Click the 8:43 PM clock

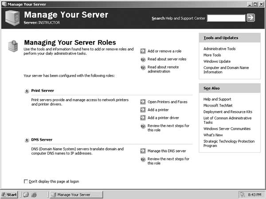tap(254, 195)
